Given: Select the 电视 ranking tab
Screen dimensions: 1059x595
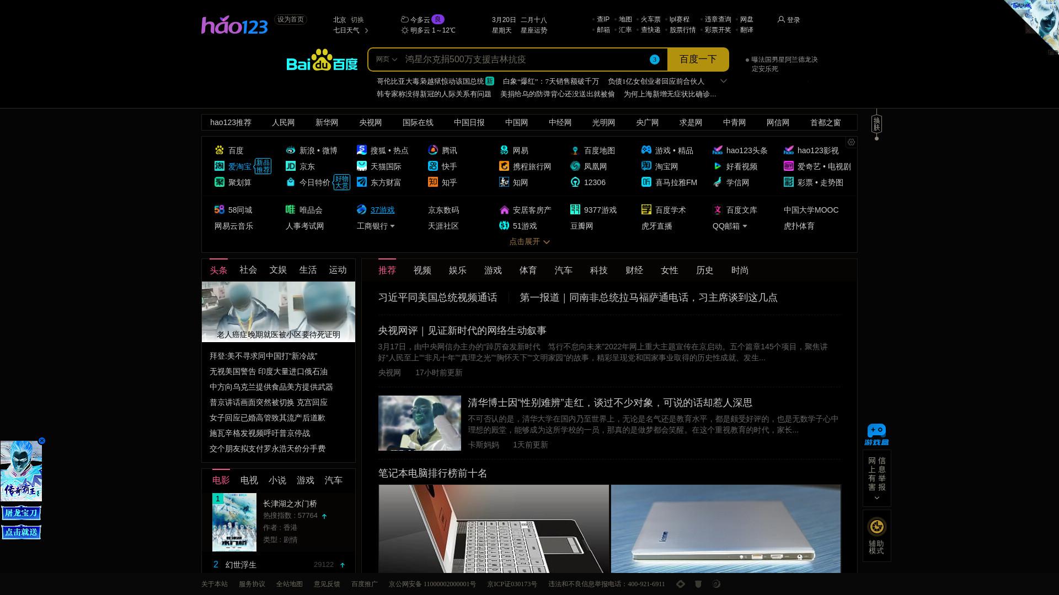Looking at the screenshot, I should point(249,480).
